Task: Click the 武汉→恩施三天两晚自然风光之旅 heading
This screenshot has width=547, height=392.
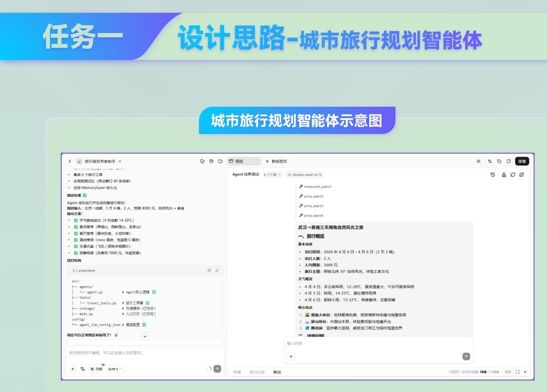Action: tap(330, 227)
